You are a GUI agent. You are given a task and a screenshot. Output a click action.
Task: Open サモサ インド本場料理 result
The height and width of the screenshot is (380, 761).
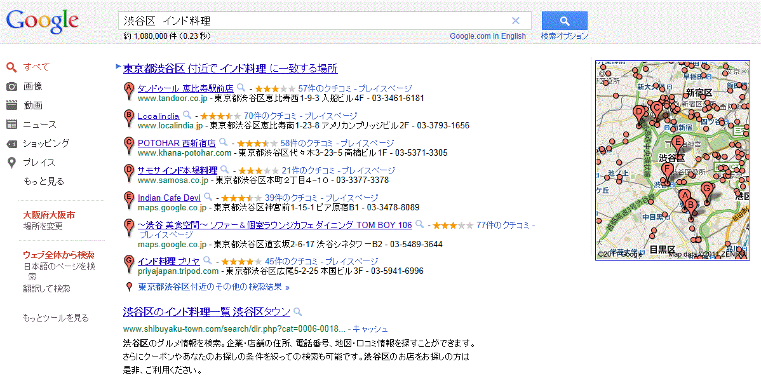pos(178,170)
